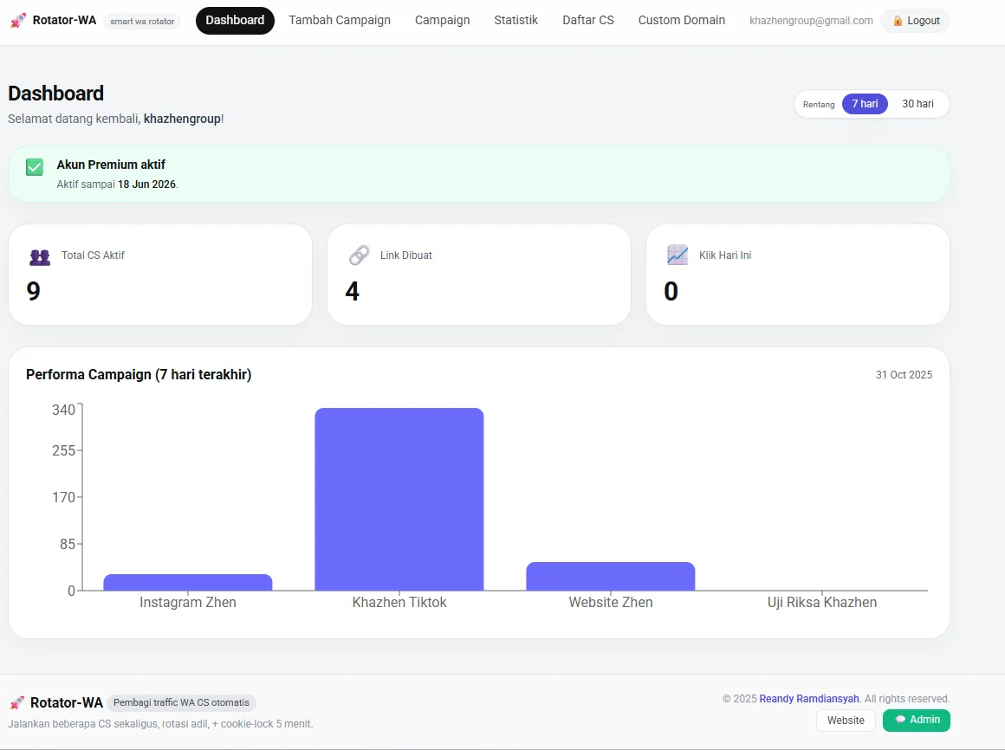Click the chain-link icon on Link Dibuat card
Image resolution: width=1005 pixels, height=750 pixels.
[x=358, y=255]
